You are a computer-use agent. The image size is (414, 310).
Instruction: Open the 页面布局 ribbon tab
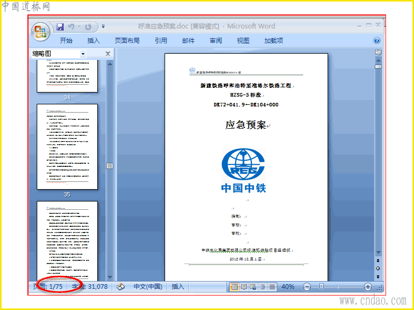(127, 41)
